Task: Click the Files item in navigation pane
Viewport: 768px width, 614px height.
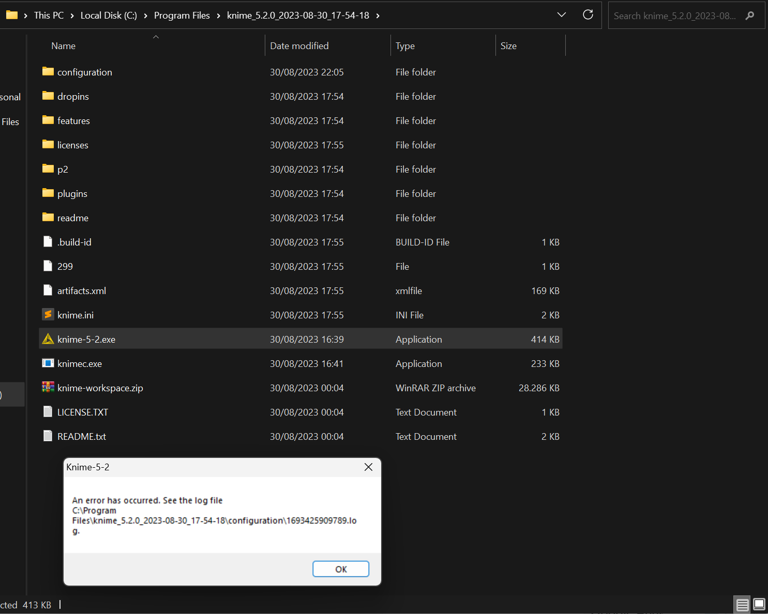Action: coord(10,122)
